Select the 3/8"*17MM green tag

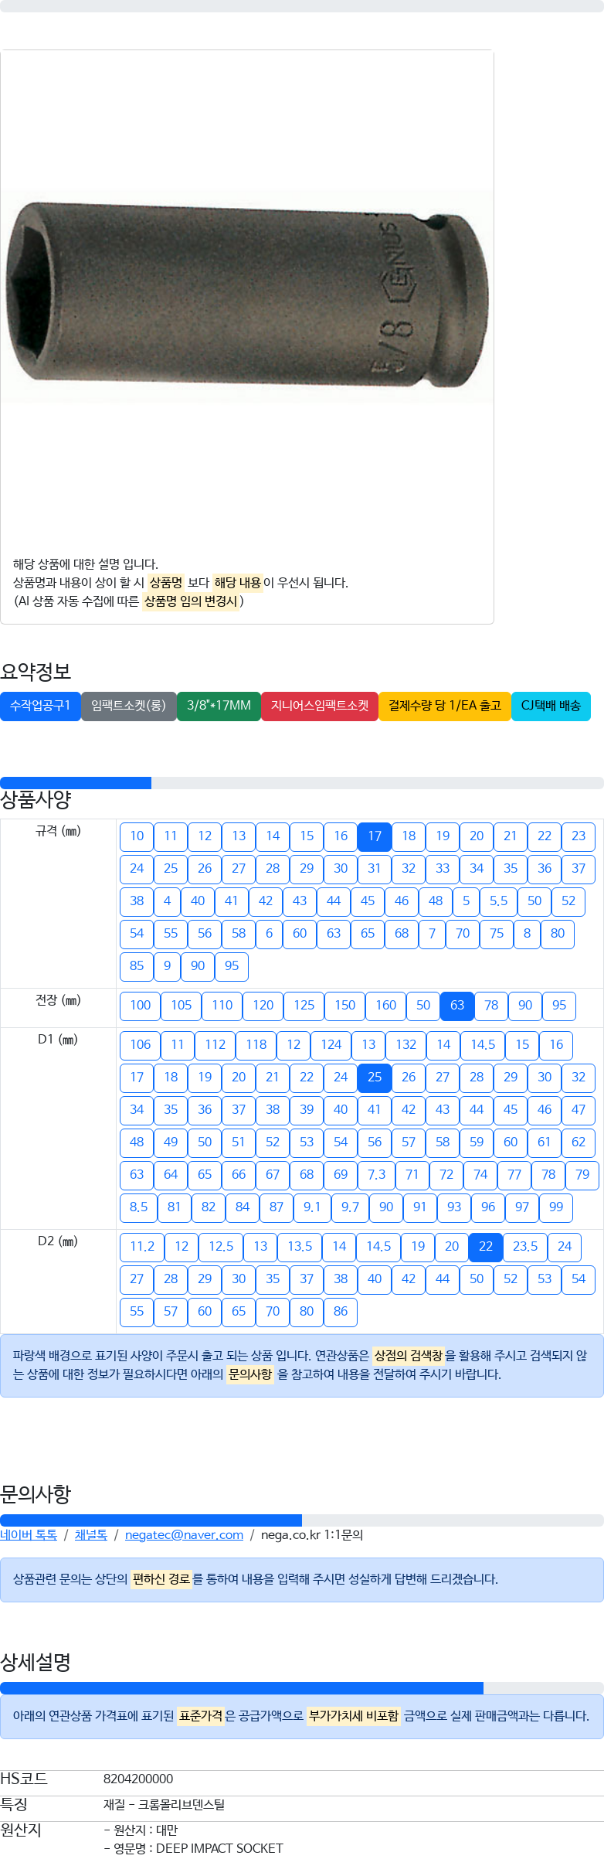(x=219, y=706)
